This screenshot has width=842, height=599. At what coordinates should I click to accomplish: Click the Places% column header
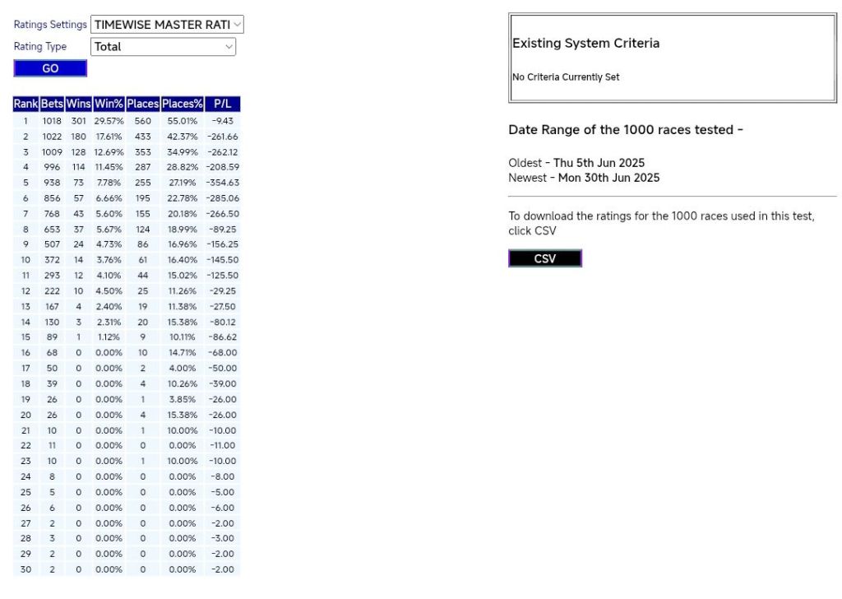pos(183,104)
